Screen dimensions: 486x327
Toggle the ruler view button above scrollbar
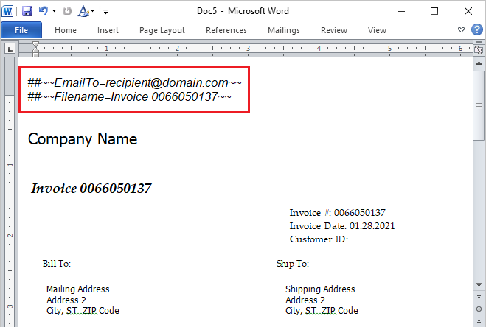tap(479, 49)
